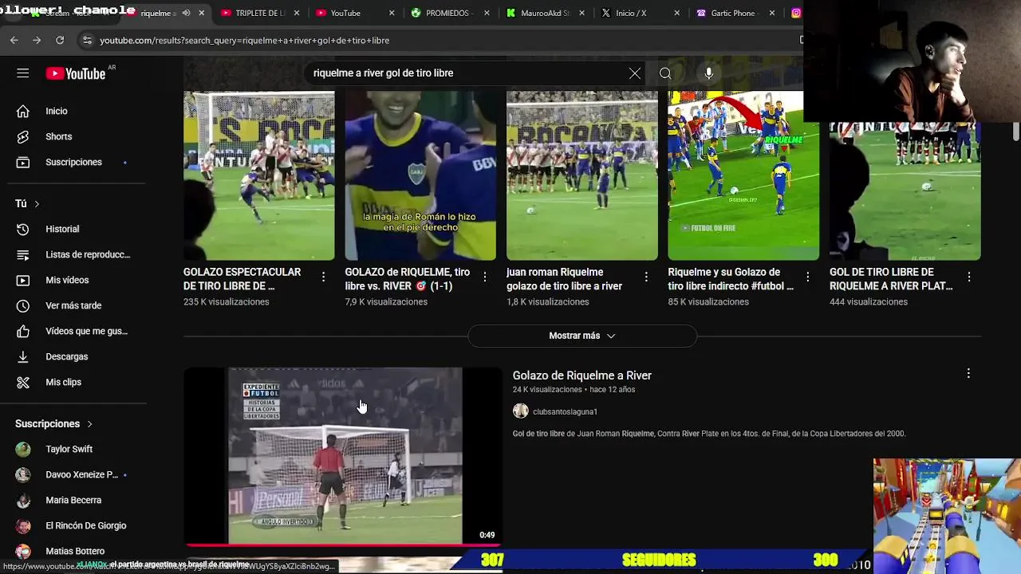Reload the page with the refresh button
Viewport: 1021px width, 574px height.
[60, 40]
